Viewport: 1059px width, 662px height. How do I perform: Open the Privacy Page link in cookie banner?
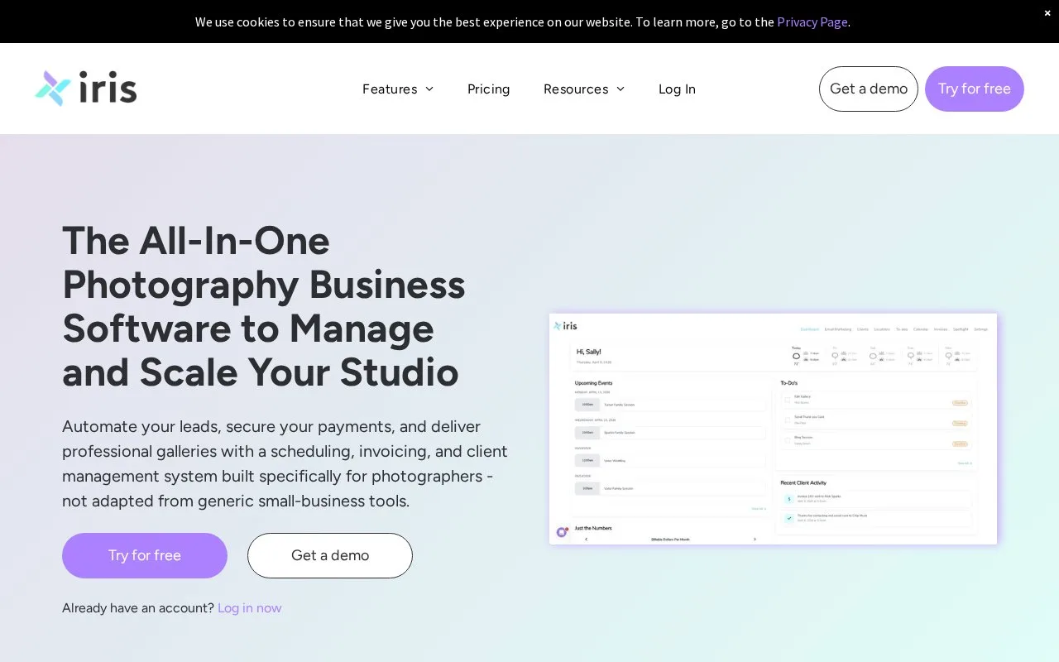(812, 22)
